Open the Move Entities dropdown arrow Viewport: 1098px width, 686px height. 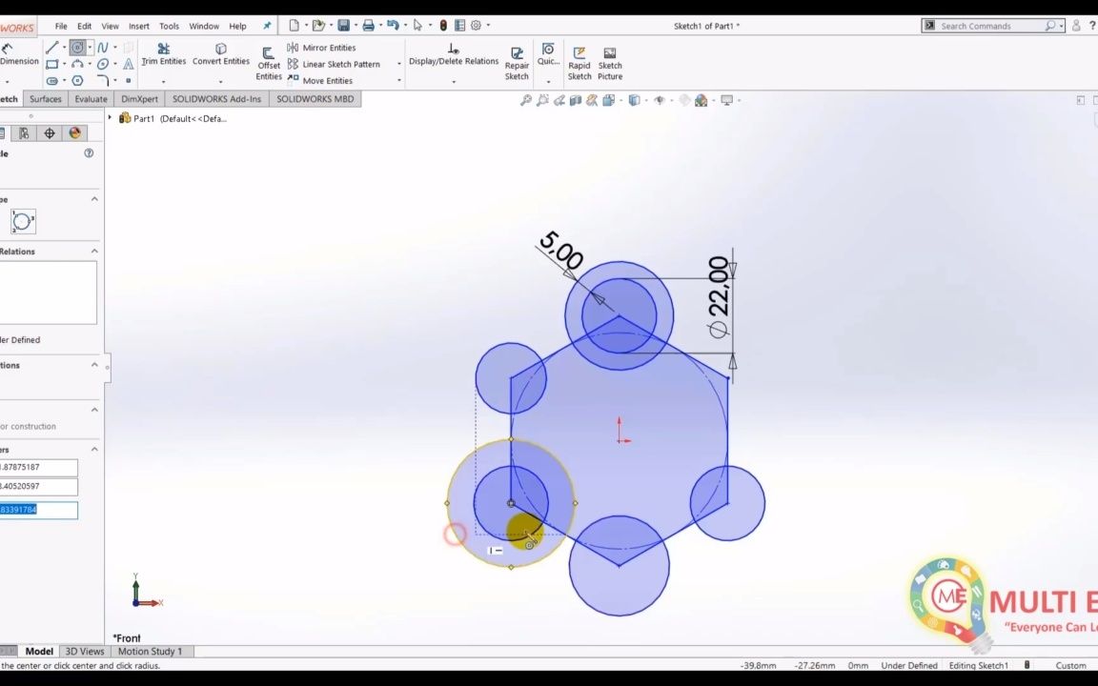398,81
